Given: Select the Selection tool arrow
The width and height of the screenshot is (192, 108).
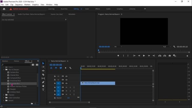Looking at the screenshot, I should coord(43,63).
